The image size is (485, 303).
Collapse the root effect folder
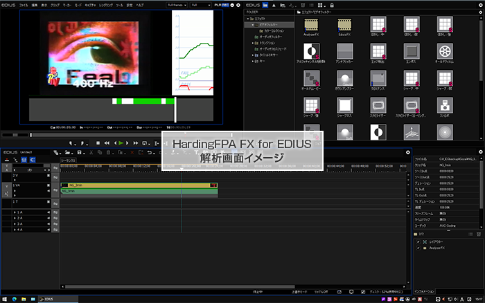[248, 19]
